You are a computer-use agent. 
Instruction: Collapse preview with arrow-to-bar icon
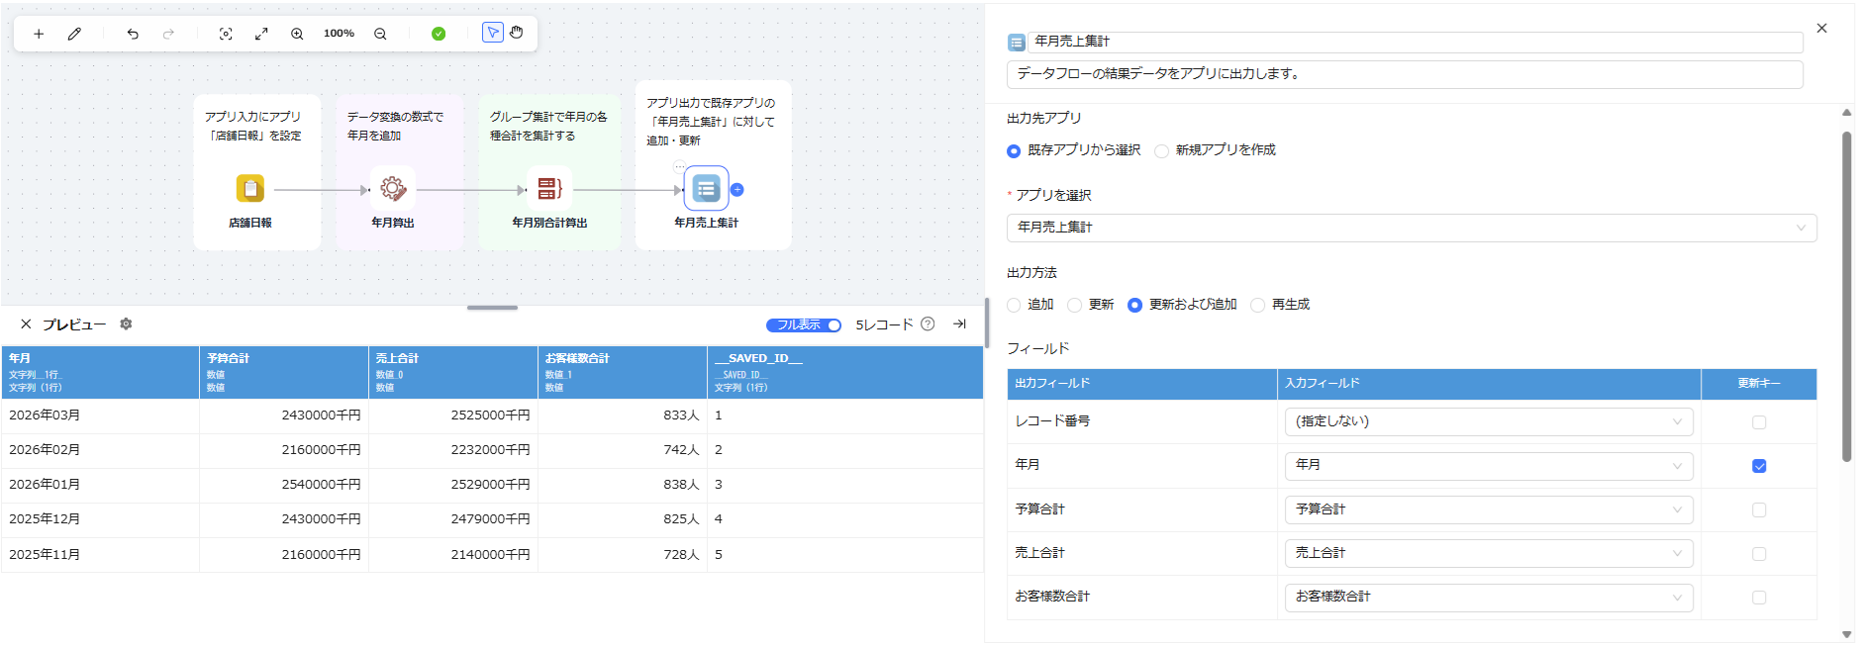click(959, 324)
